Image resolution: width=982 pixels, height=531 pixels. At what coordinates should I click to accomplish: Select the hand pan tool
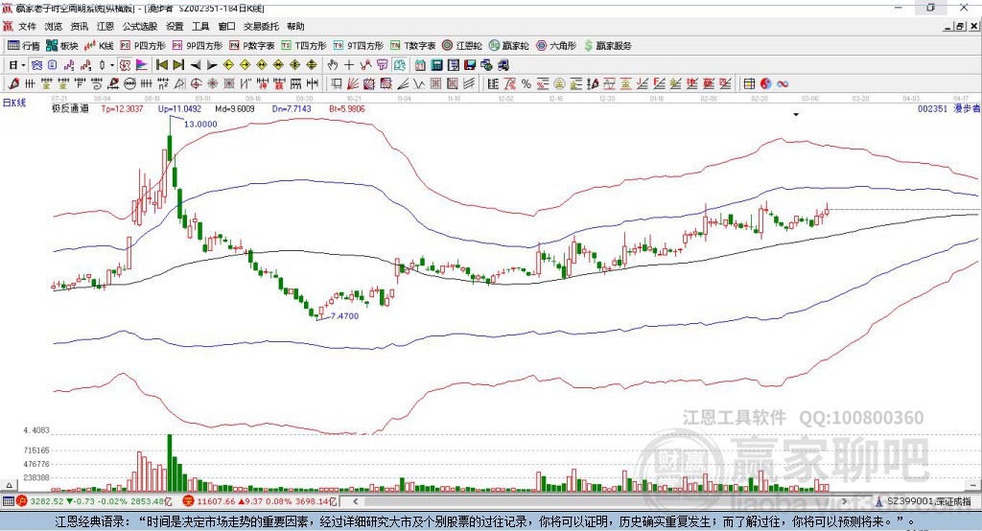tap(333, 65)
